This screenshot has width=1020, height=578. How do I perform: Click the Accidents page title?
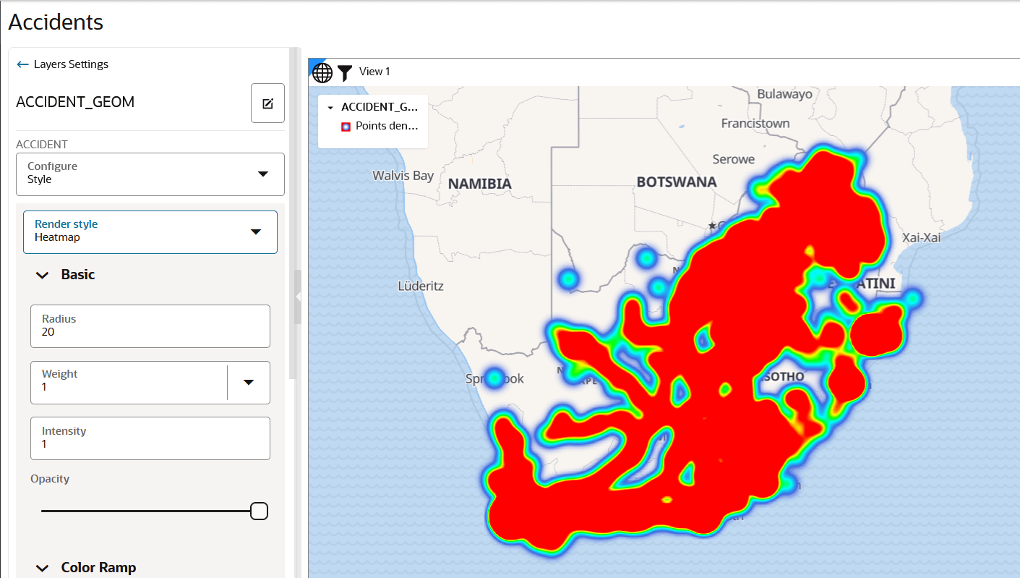pos(56,22)
